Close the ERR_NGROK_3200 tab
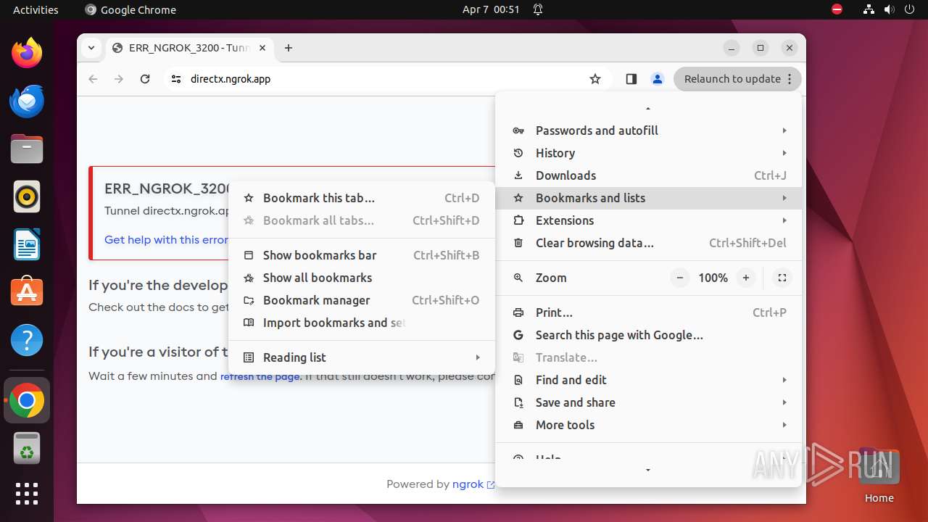This screenshot has width=928, height=522. 262,48
